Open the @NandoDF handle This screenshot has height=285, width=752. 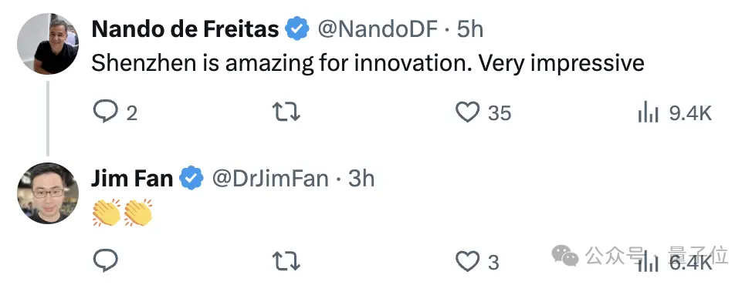pyautogui.click(x=378, y=30)
